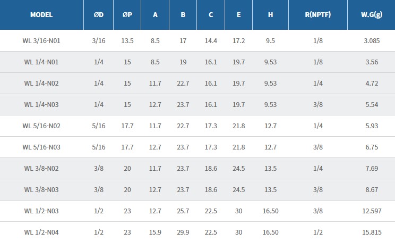The width and height of the screenshot is (395, 241).
Task: Click the MODEL column header
Action: 41,15
